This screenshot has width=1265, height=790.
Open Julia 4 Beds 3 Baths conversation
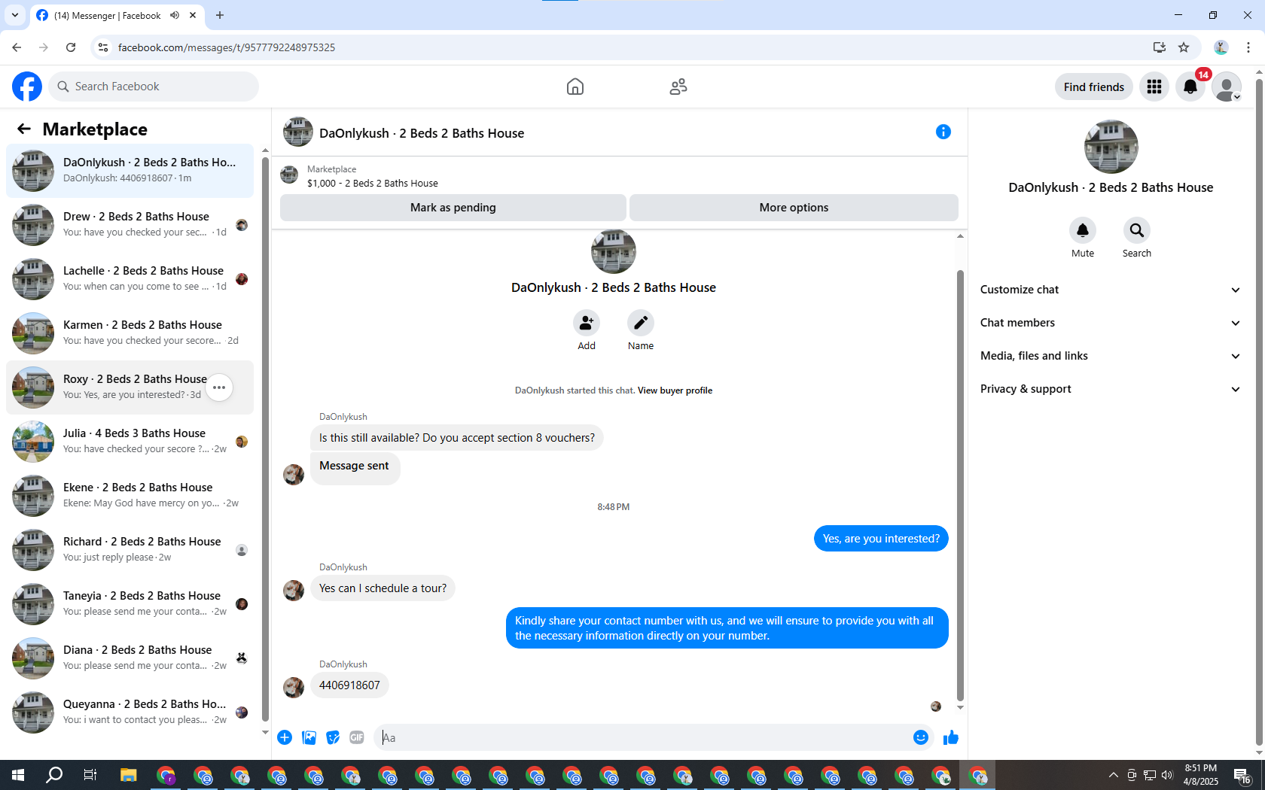point(130,442)
